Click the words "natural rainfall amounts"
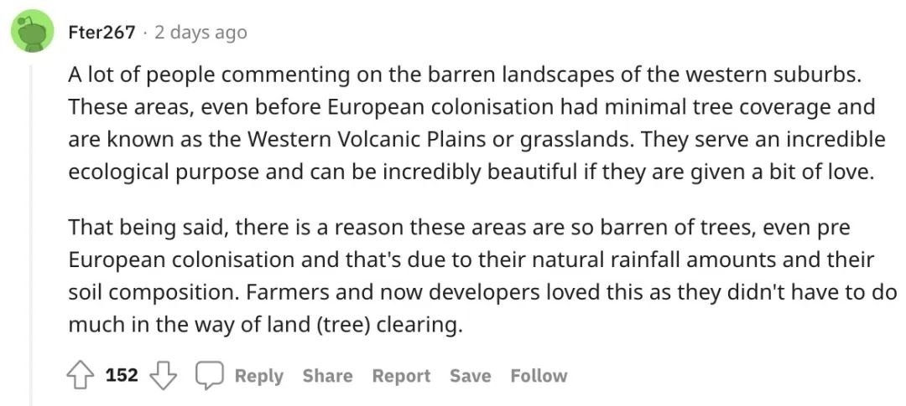This screenshot has height=406, width=906. tap(654, 260)
